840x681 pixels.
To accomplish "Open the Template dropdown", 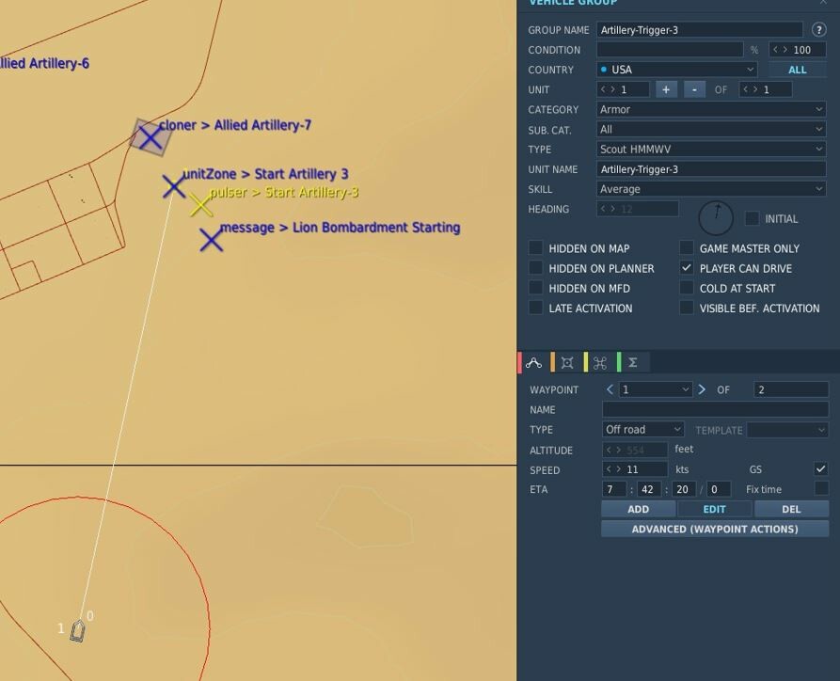I will 787,430.
